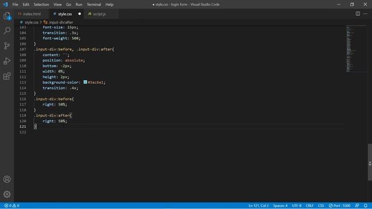This screenshot has height=209, width=372.
Task: Open the editor More Actions menu
Action: click(x=365, y=14)
